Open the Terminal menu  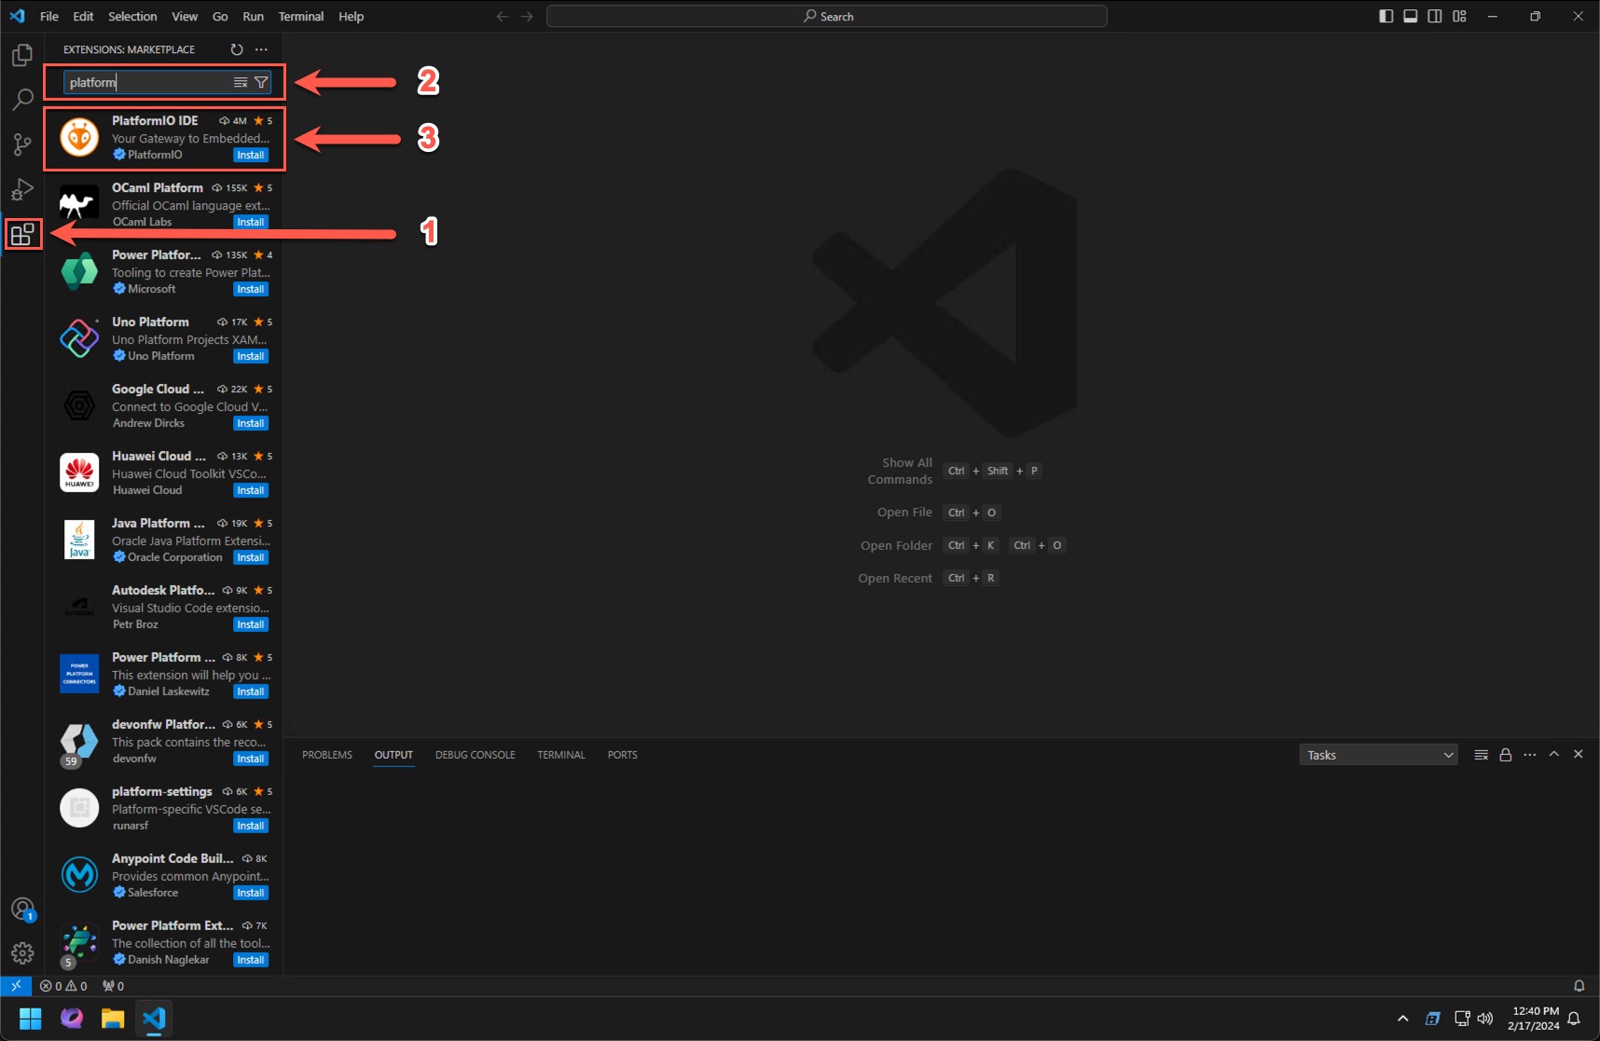click(301, 16)
